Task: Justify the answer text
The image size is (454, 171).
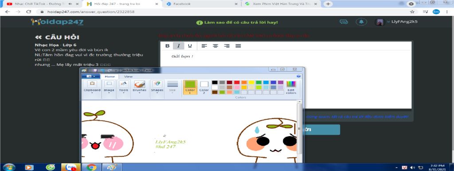Action: 238,46
